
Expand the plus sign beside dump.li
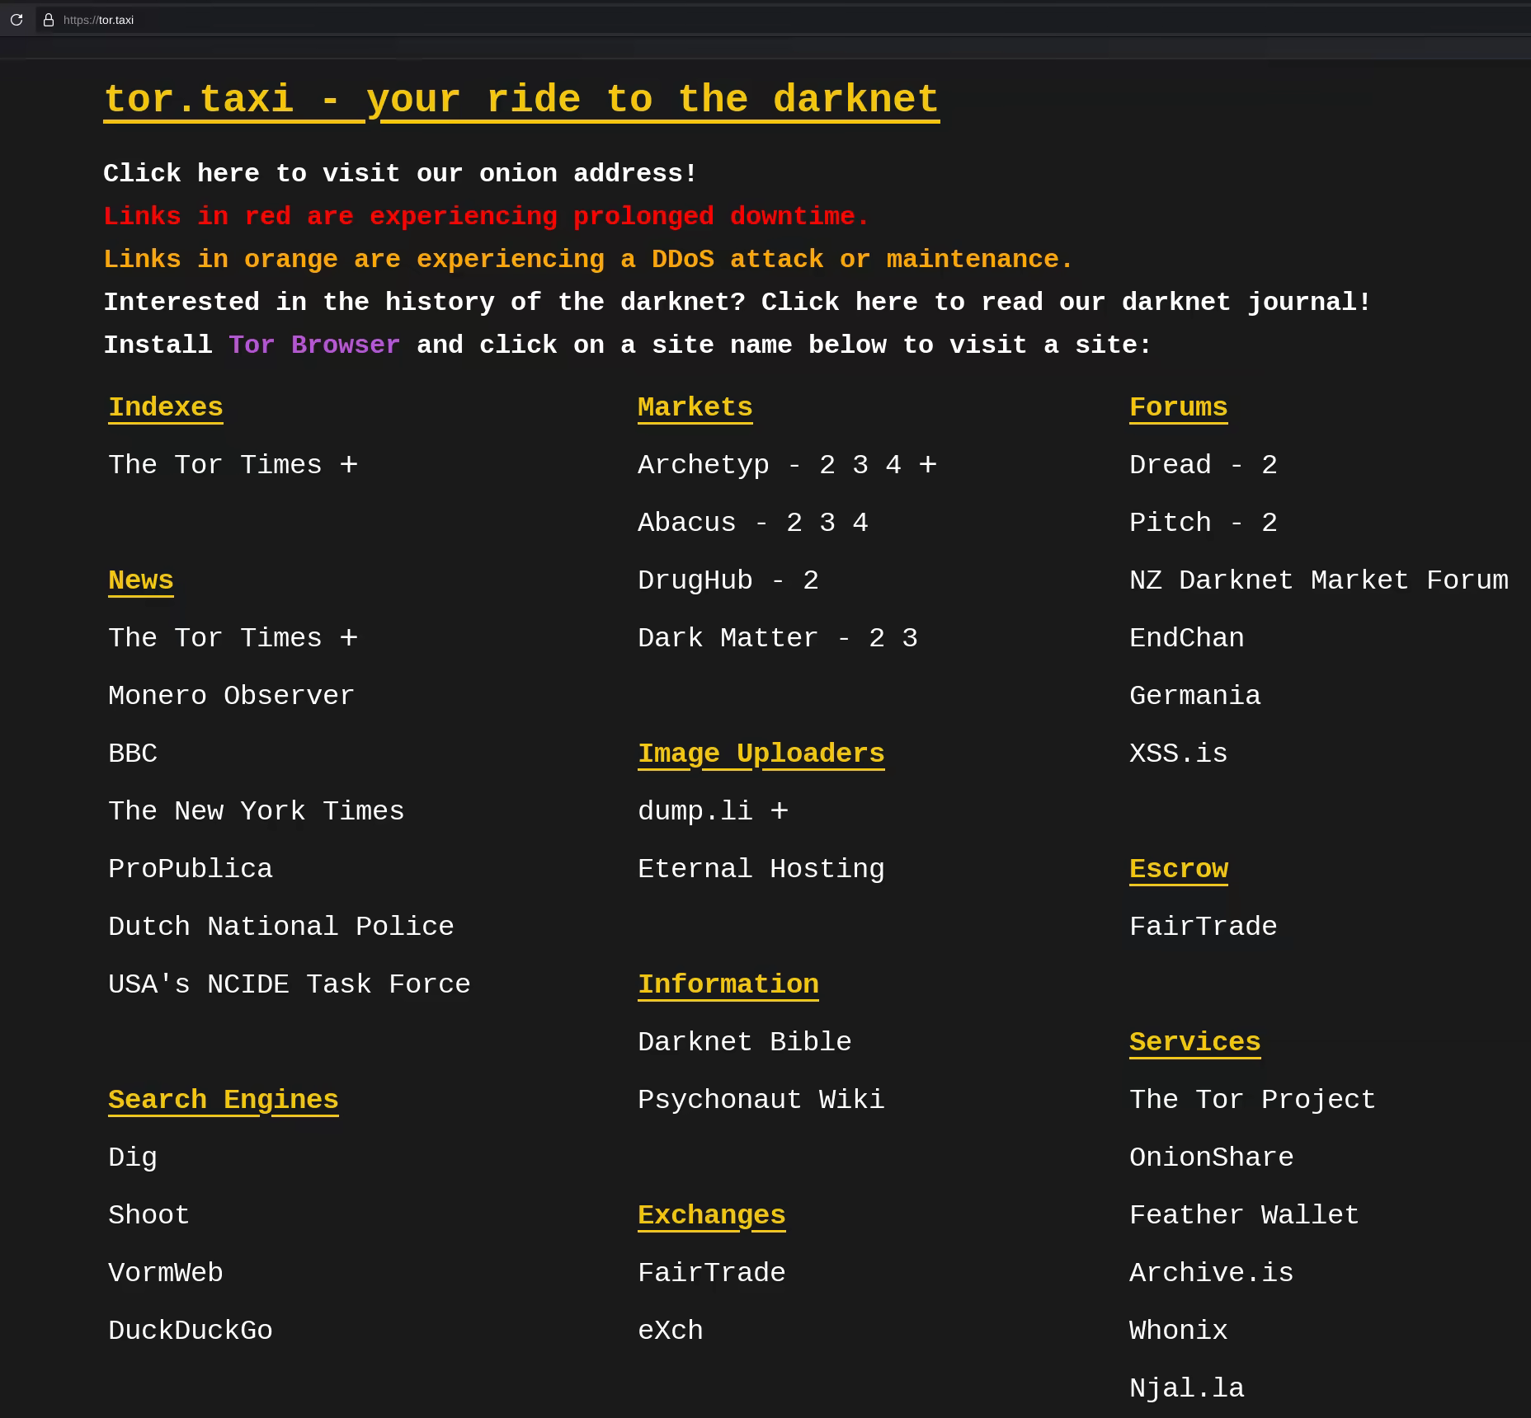(x=779, y=811)
